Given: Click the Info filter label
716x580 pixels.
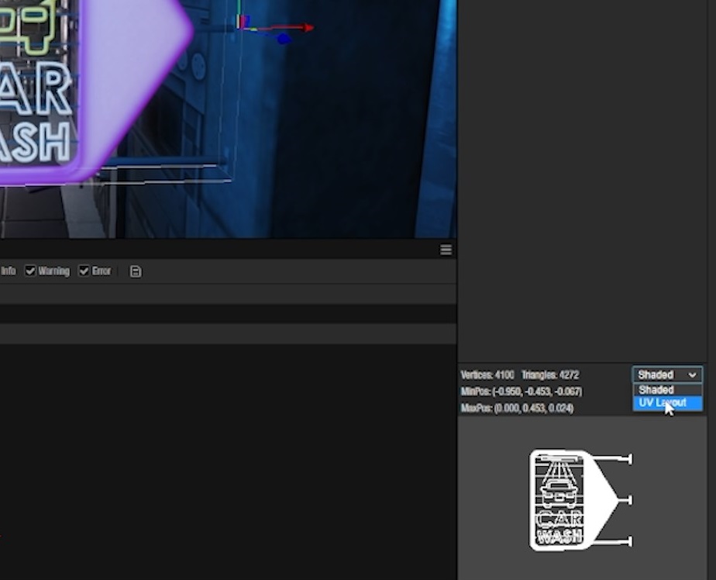Looking at the screenshot, I should pyautogui.click(x=8, y=271).
